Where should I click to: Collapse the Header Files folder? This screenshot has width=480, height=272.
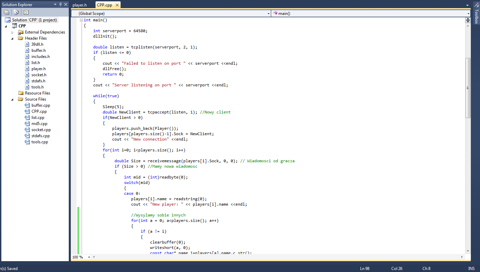[x=13, y=38]
